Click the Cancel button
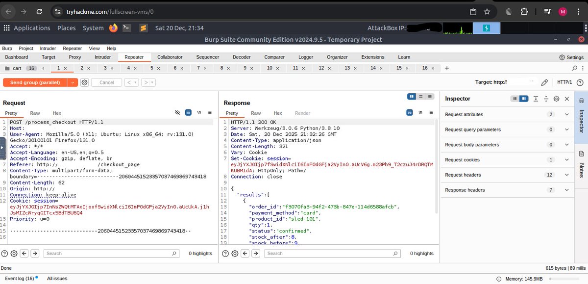The height and width of the screenshot is (284, 588). click(106, 82)
